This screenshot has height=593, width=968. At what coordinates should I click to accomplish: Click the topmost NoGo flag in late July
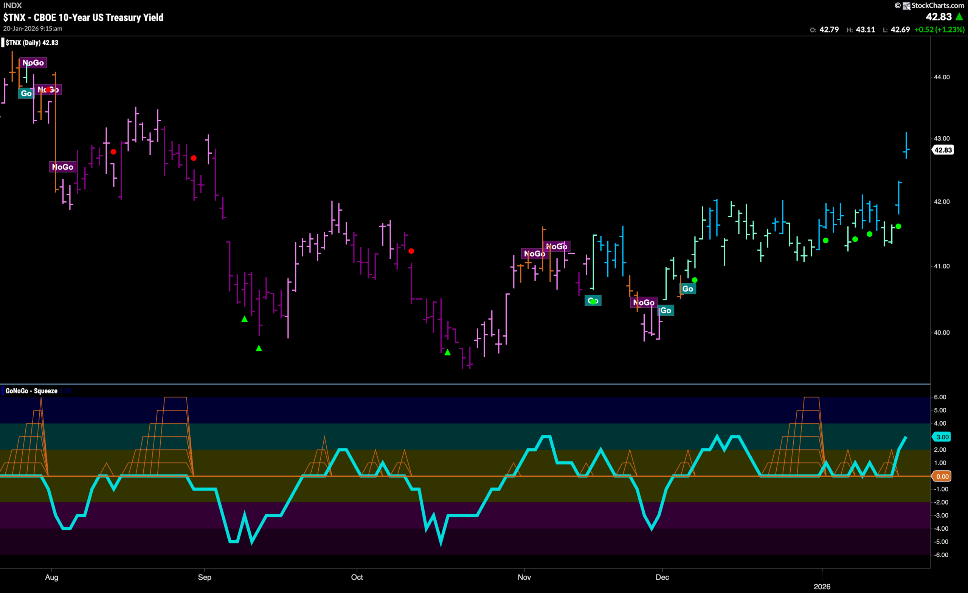click(33, 63)
